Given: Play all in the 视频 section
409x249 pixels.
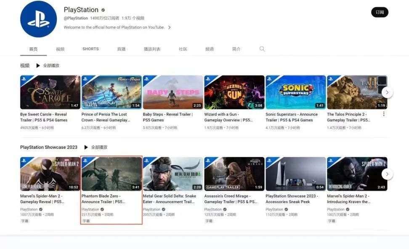Looking at the screenshot, I should [x=48, y=66].
